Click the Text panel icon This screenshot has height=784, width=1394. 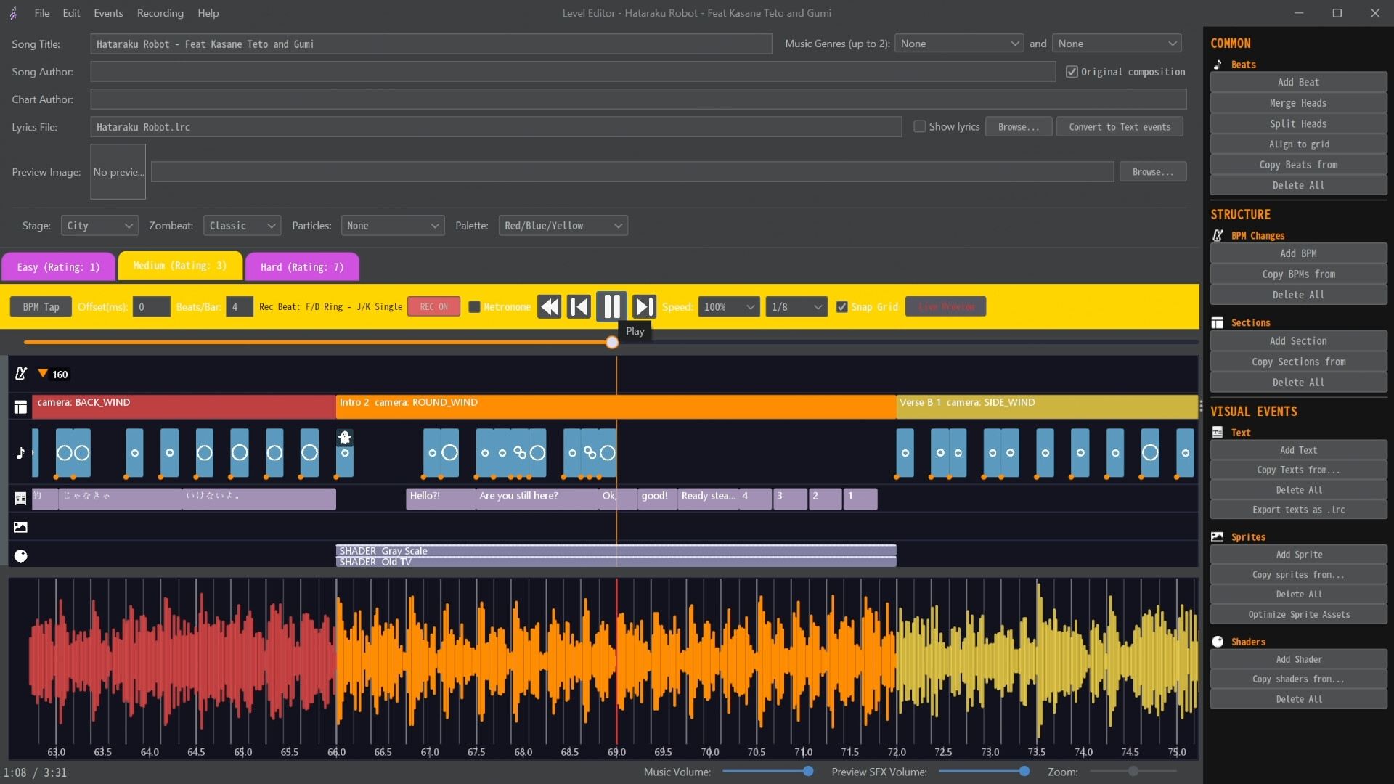(1218, 433)
